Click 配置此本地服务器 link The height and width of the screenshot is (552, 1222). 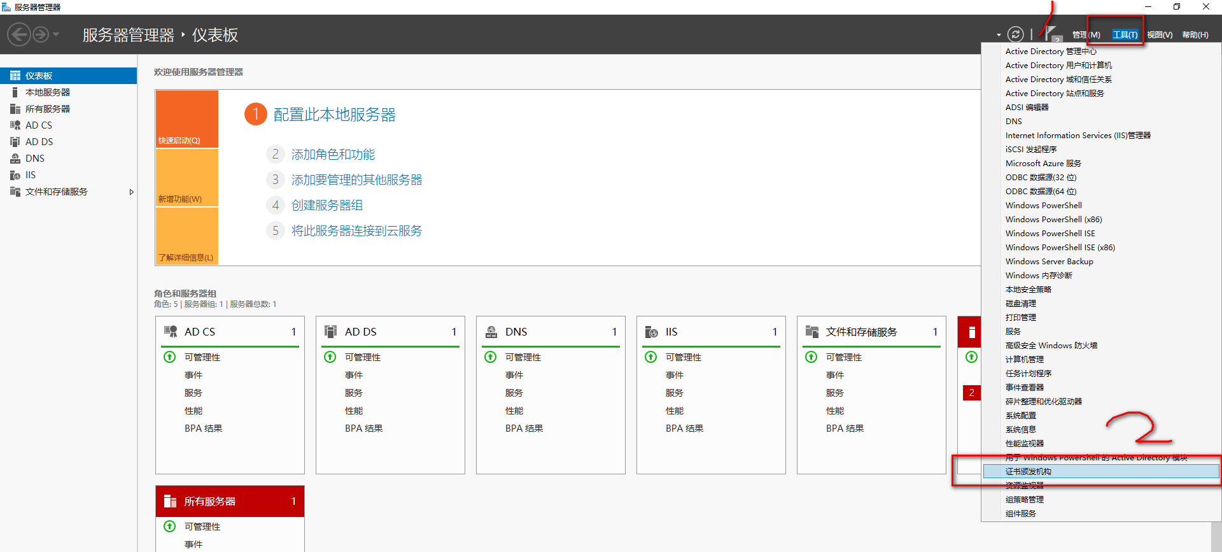pos(335,115)
